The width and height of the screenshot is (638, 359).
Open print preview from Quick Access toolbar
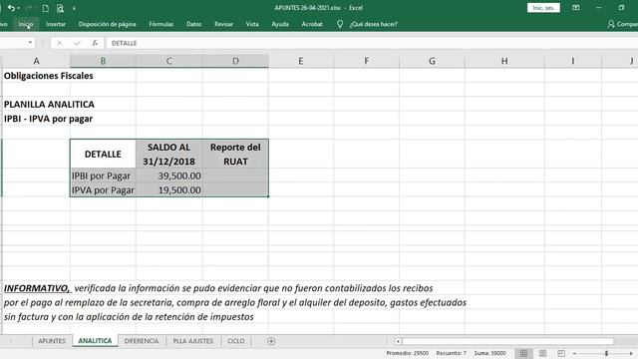(x=60, y=8)
